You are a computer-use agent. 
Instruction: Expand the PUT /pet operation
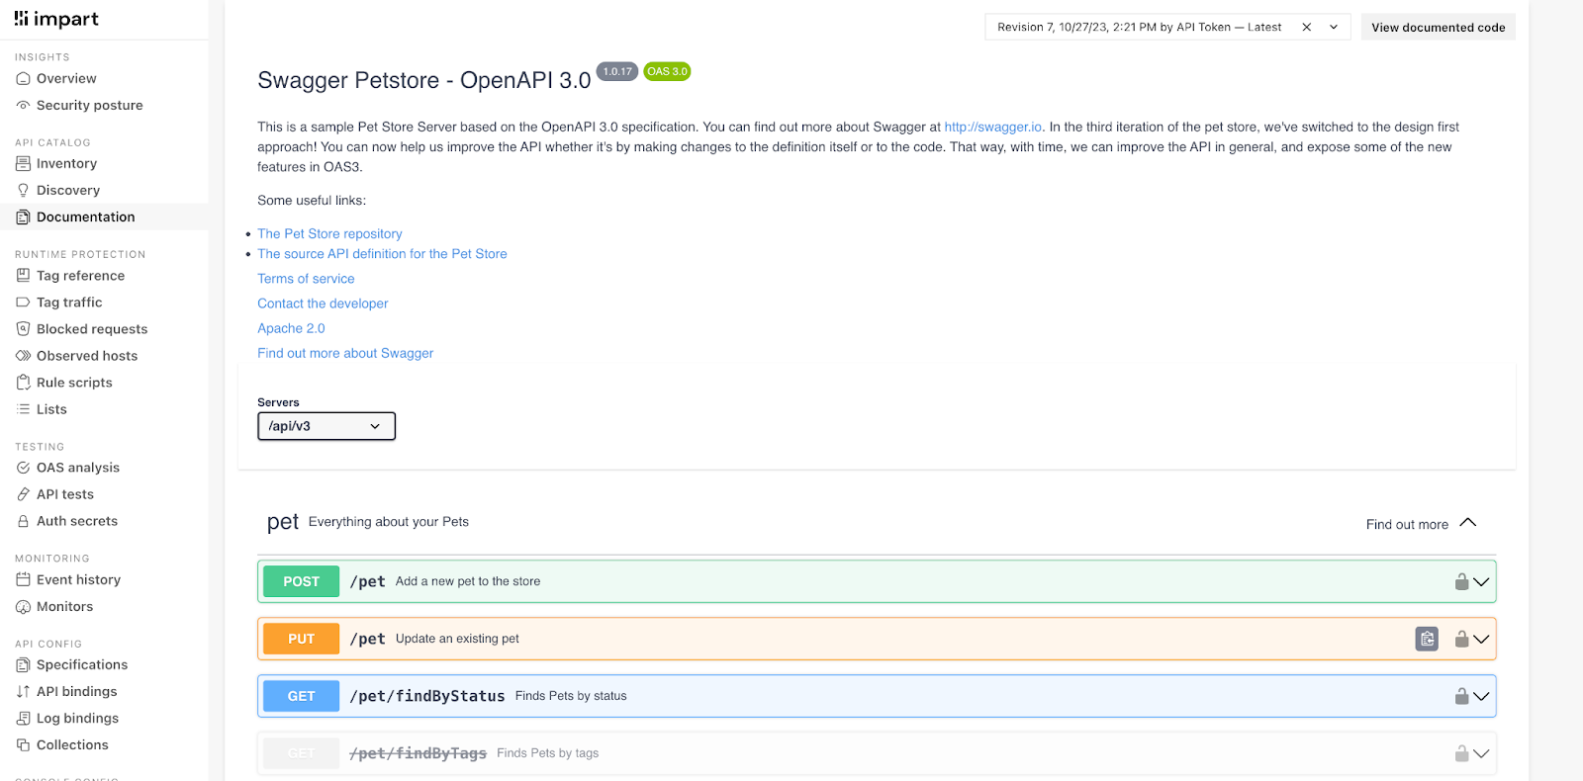(x=1481, y=640)
